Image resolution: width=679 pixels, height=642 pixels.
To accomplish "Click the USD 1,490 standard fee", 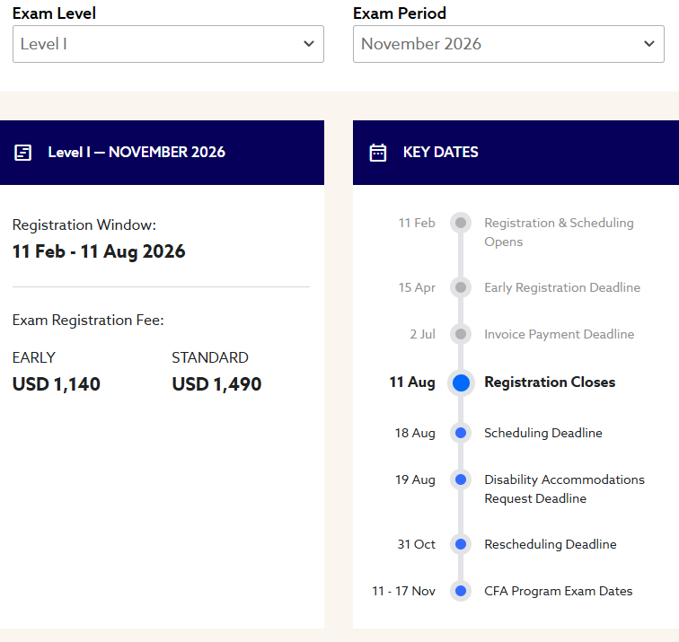I will [216, 384].
